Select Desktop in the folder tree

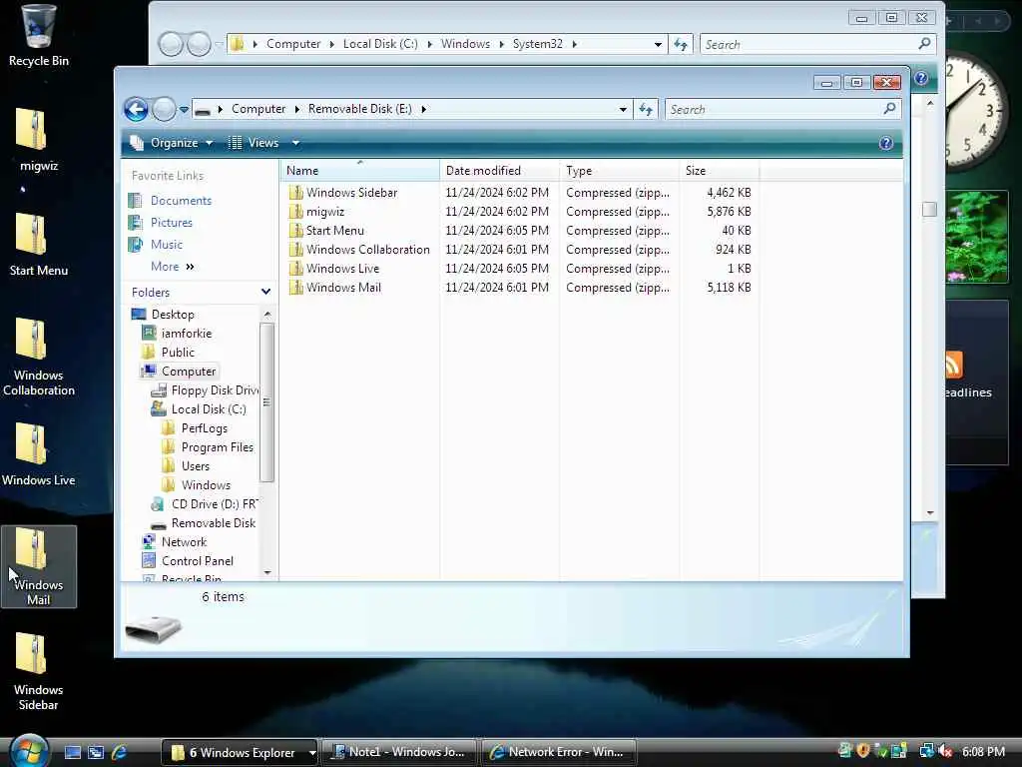pos(173,315)
